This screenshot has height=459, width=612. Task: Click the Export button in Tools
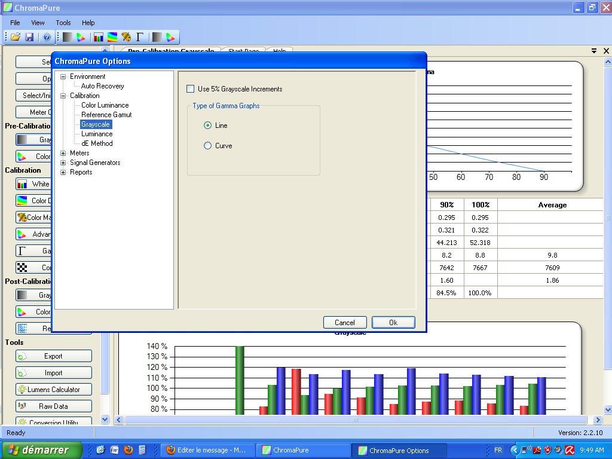tap(54, 356)
